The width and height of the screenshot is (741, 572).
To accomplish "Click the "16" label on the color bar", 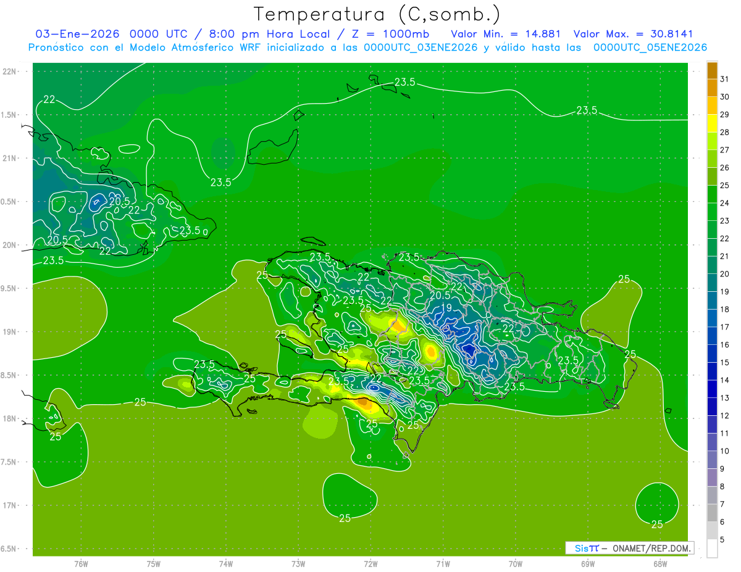I will tap(725, 345).
